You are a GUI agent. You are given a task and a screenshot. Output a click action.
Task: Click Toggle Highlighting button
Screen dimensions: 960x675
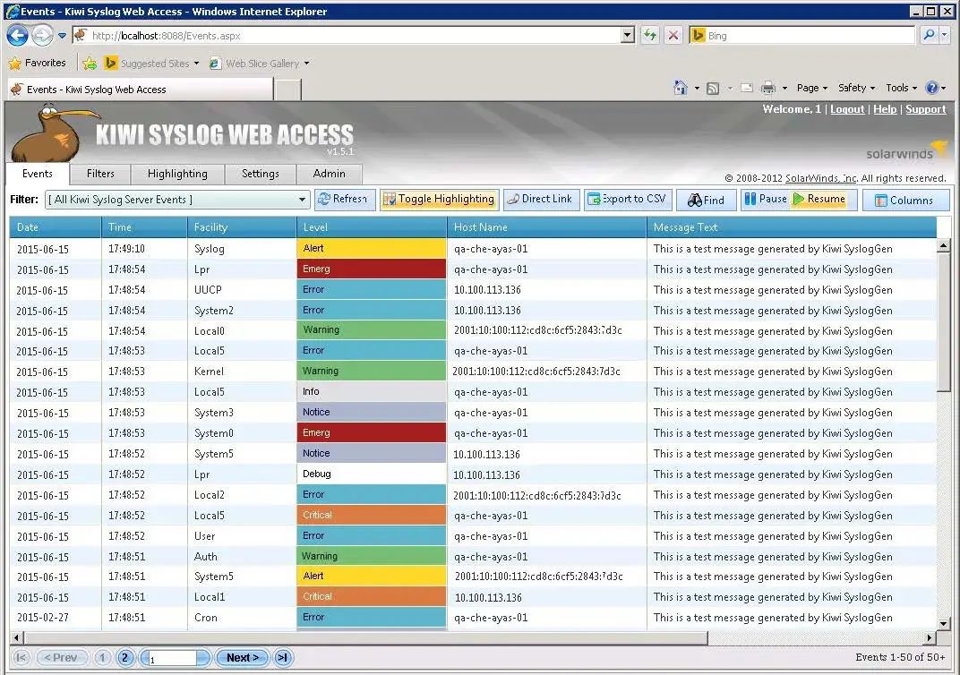(439, 200)
